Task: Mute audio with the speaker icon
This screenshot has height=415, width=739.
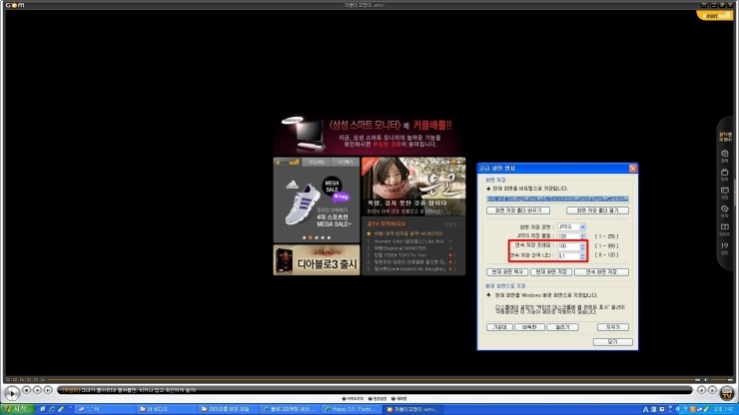Action: coord(705,379)
